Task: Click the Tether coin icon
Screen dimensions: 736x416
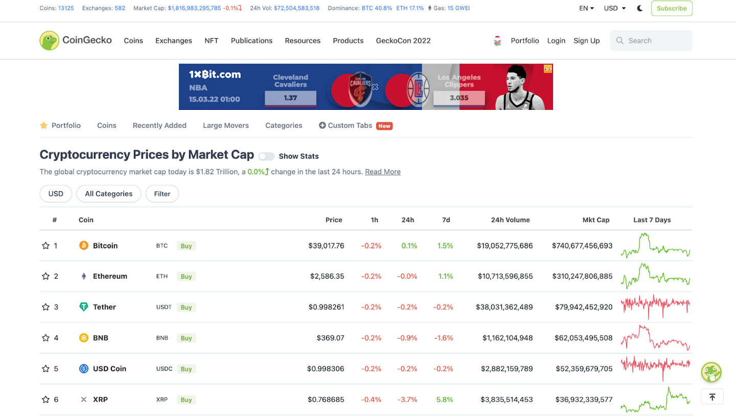Action: (x=84, y=307)
